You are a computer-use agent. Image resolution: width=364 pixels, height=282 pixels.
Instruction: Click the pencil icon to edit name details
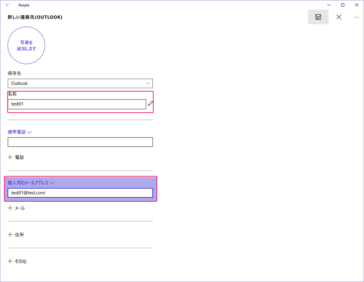(150, 103)
